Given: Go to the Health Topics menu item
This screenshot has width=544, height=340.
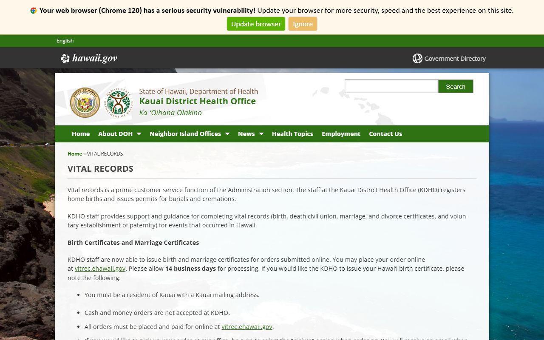Looking at the screenshot, I should pos(292,134).
